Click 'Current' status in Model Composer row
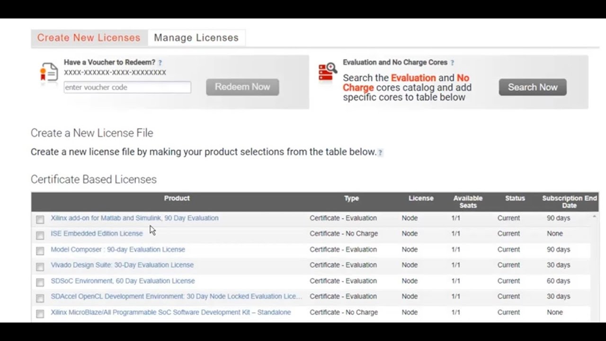This screenshot has height=341, width=606. click(x=508, y=249)
